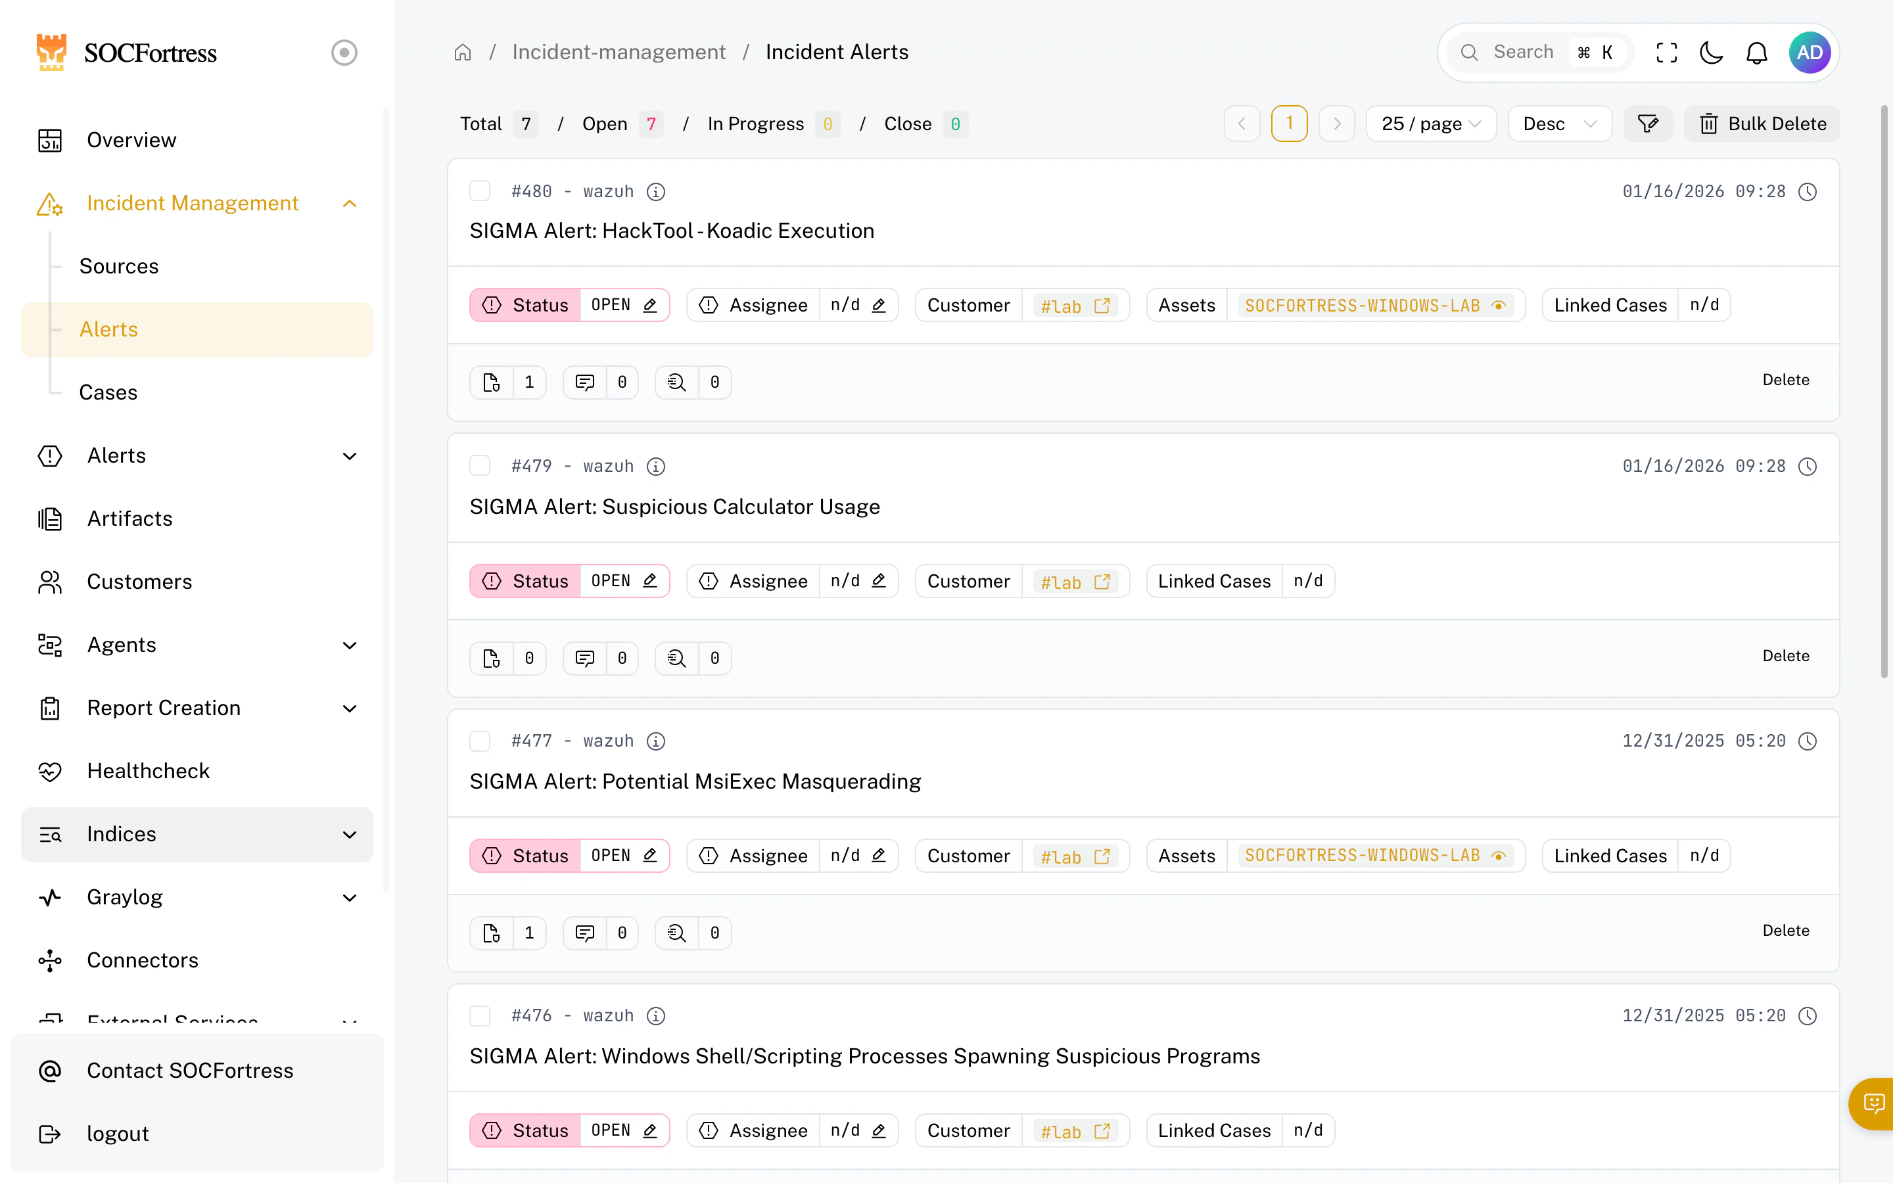Delete the Koadic Execution alert
The height and width of the screenshot is (1183, 1893).
(x=1786, y=381)
